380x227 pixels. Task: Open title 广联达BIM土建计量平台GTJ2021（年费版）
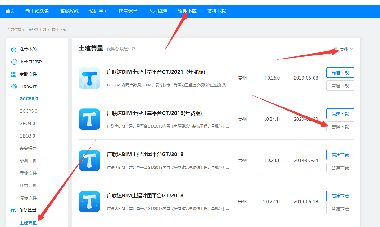coord(156,72)
